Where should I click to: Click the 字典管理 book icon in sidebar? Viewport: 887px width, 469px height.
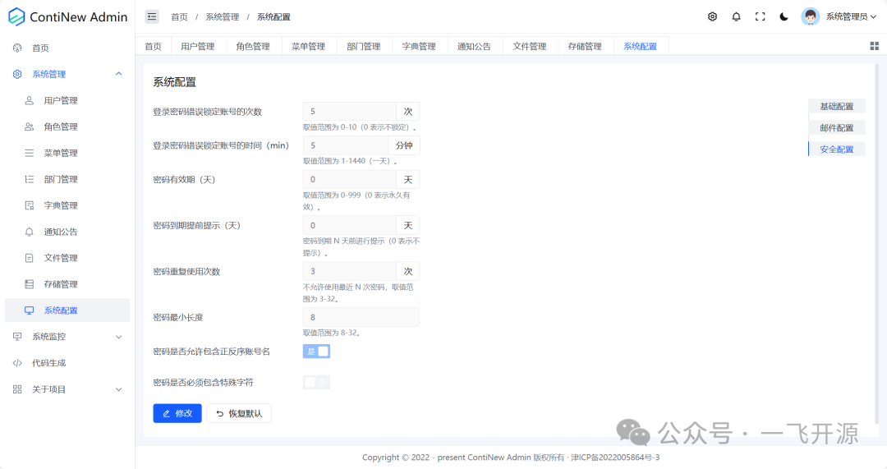pyautogui.click(x=30, y=205)
